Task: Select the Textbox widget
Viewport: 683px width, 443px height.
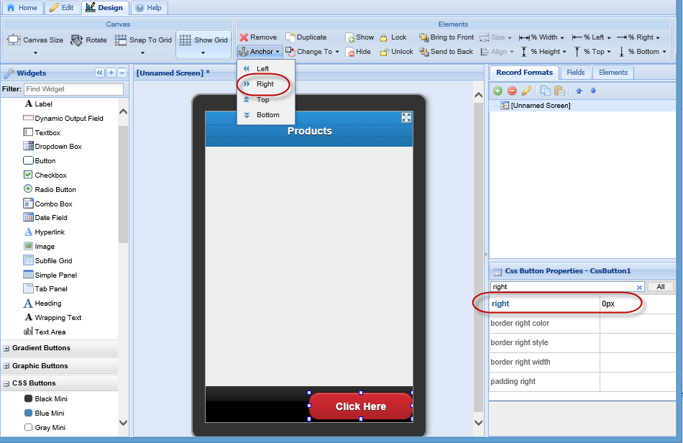Action: pos(42,133)
